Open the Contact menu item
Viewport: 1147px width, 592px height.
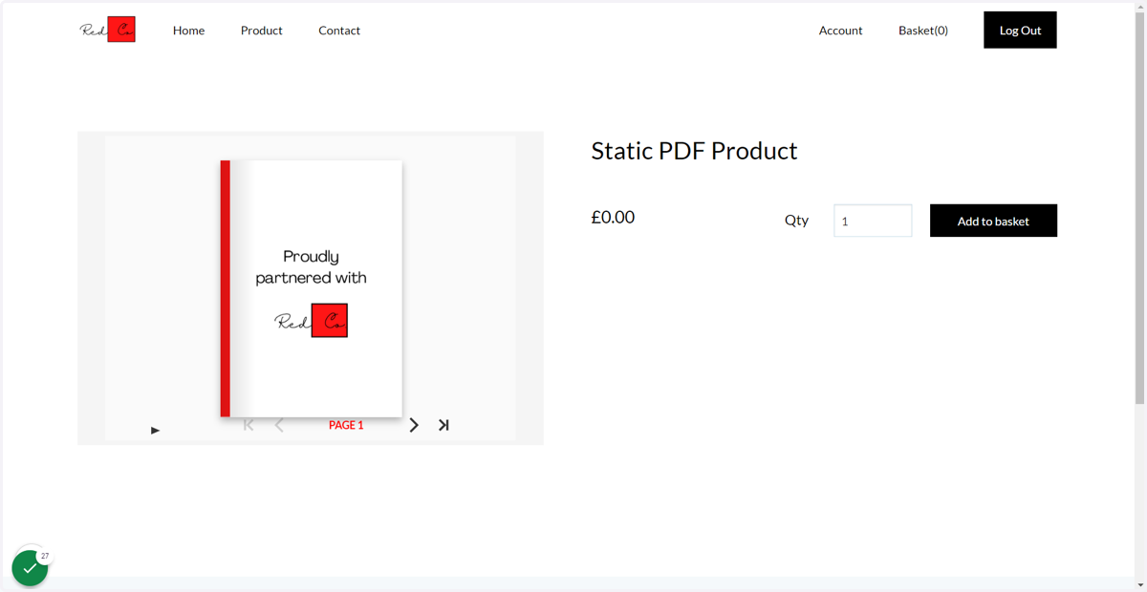click(x=339, y=31)
